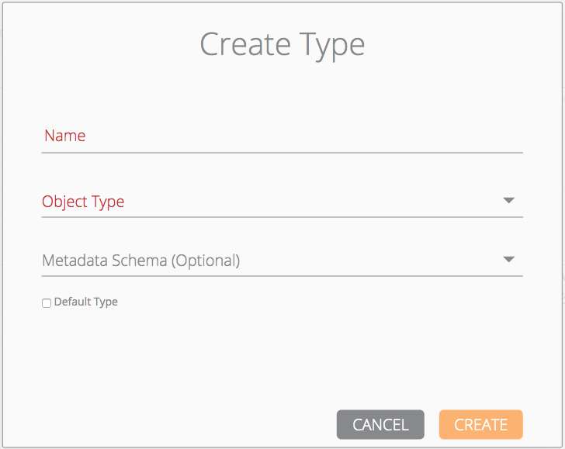The width and height of the screenshot is (565, 449).
Task: Select the Object Type label text
Action: (83, 202)
